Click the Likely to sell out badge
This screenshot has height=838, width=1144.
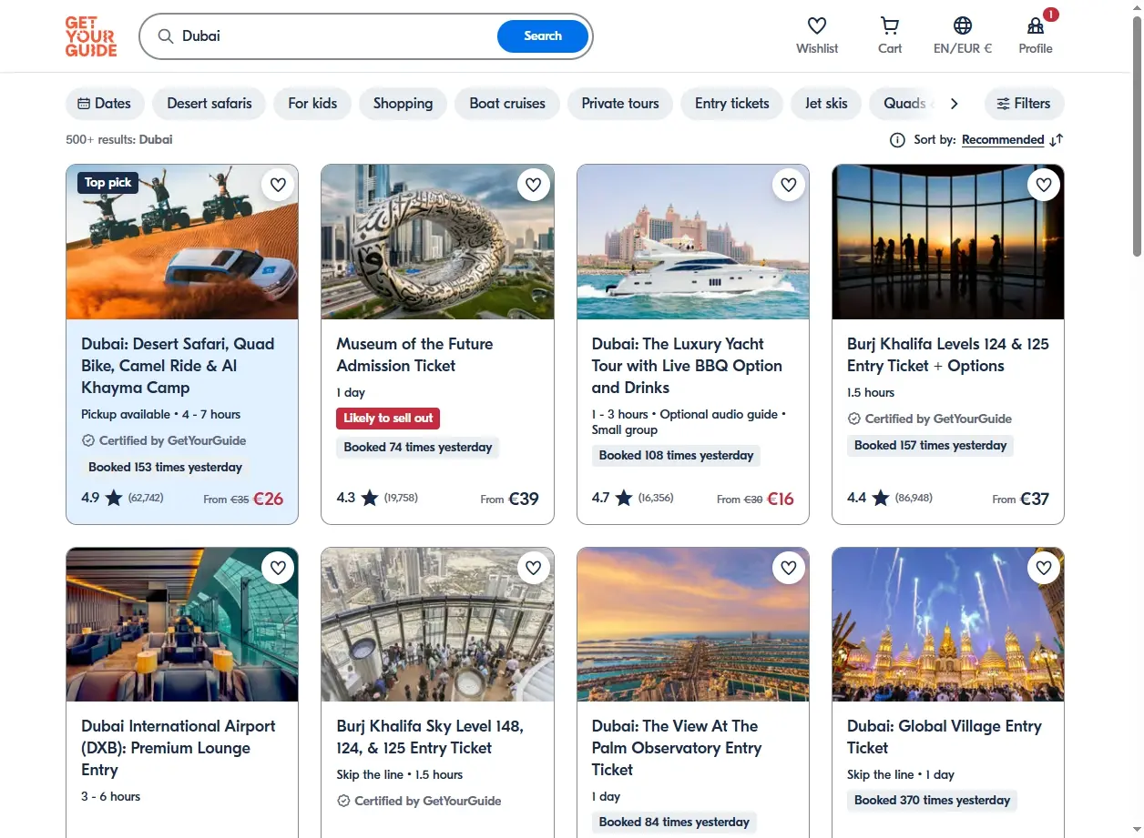click(388, 419)
